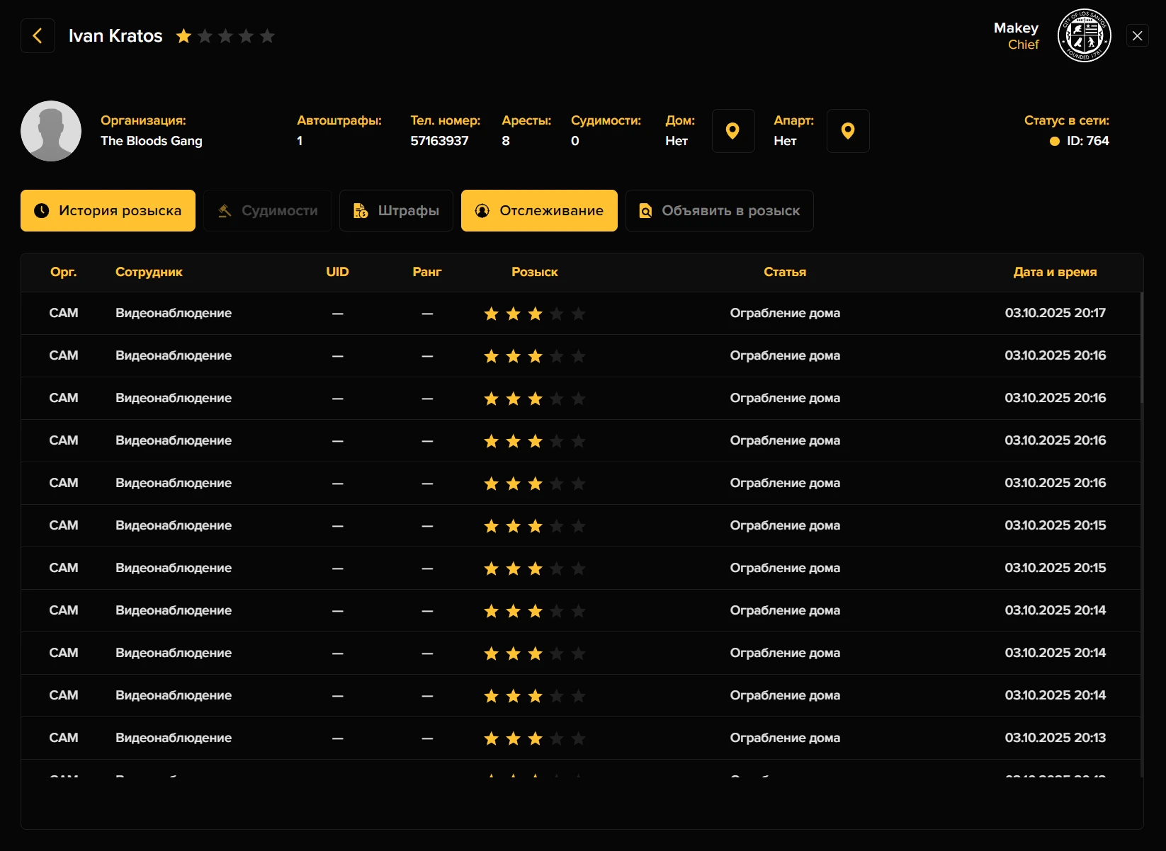Click the document icon in Штрафы
This screenshot has width=1166, height=851.
(x=361, y=211)
